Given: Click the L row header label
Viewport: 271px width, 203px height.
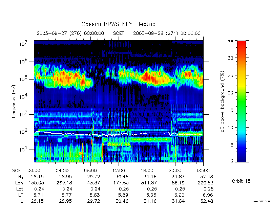Looking at the screenshot, I should click(22, 201).
